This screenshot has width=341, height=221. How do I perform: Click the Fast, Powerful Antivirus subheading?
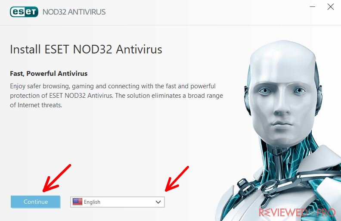pos(49,74)
